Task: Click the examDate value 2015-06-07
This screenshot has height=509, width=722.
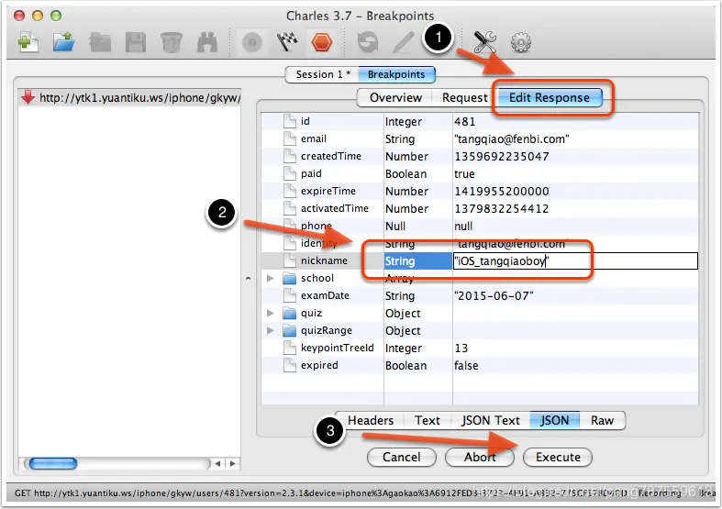Action: click(494, 295)
